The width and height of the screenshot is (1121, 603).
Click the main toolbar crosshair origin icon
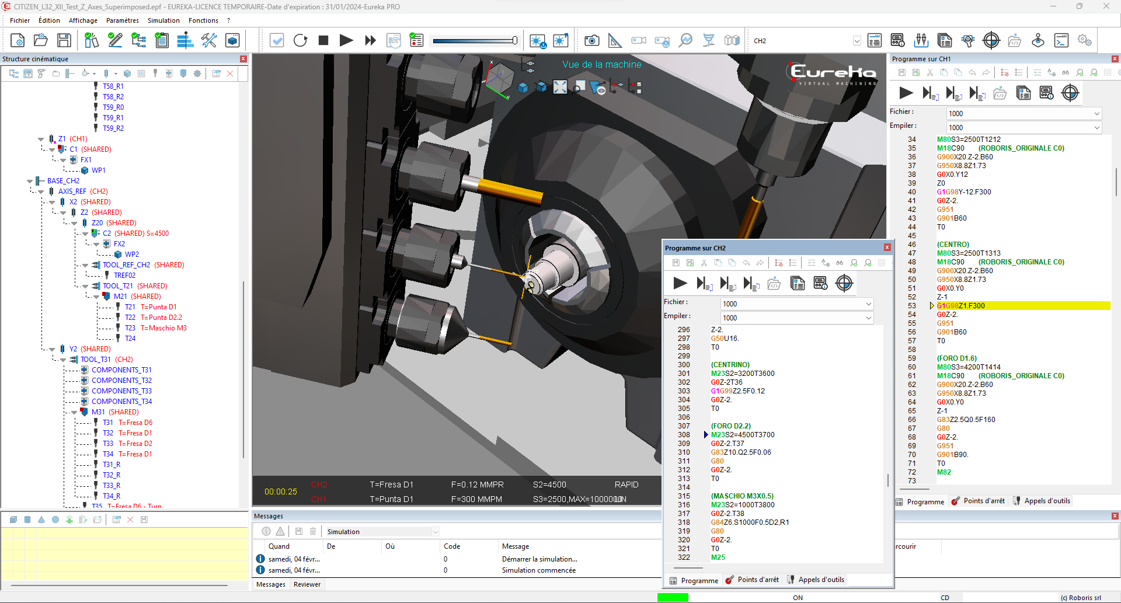[991, 40]
